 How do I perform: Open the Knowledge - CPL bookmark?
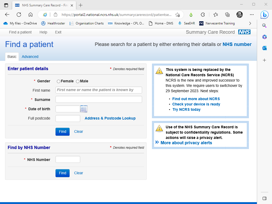(x=126, y=23)
